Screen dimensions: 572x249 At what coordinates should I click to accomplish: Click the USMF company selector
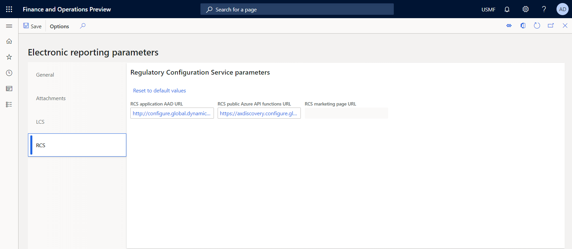pos(488,9)
